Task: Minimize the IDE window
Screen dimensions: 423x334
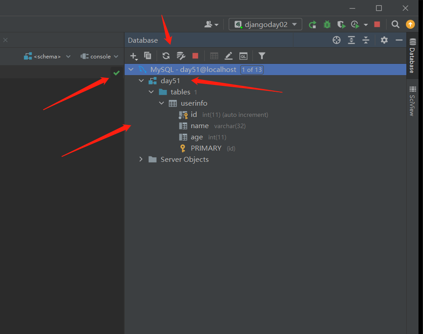Action: (x=352, y=8)
